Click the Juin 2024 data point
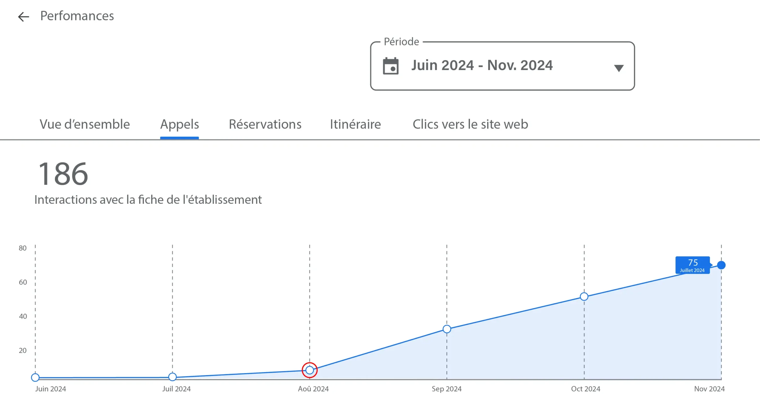This screenshot has width=760, height=404. click(35, 377)
